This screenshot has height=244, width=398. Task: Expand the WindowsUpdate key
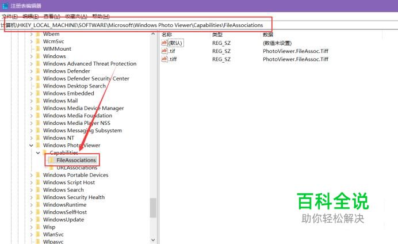(31, 220)
